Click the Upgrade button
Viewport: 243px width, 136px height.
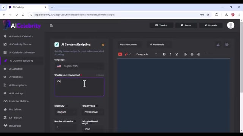[x=211, y=25]
